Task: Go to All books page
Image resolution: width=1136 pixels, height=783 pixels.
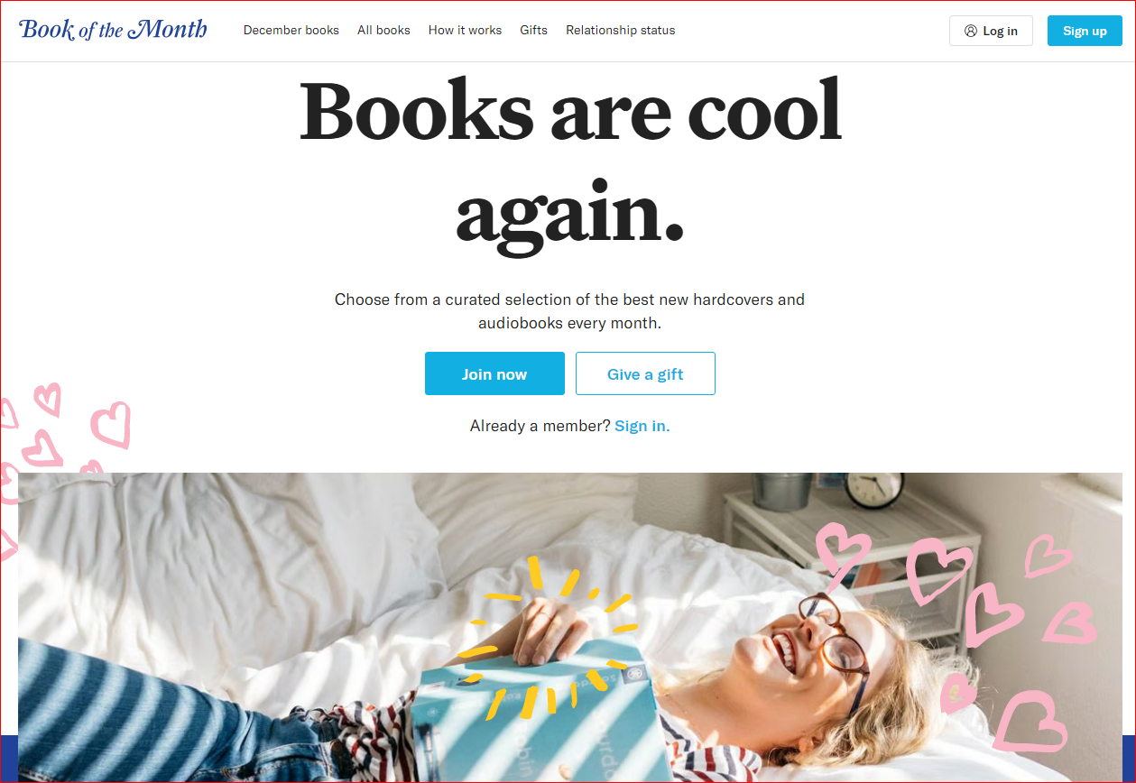Action: pos(383,30)
